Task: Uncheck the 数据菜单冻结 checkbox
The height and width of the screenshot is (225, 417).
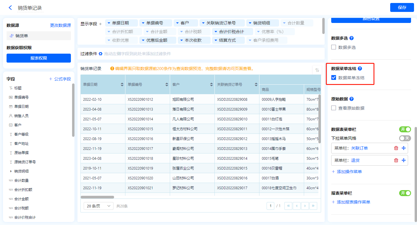Action: tap(334, 78)
